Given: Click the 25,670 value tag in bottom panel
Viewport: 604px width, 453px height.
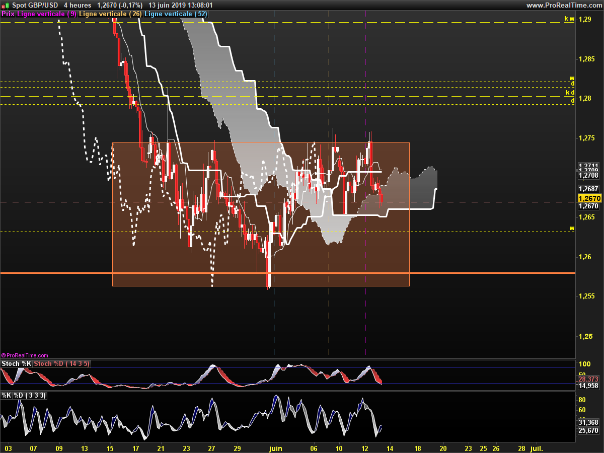Looking at the screenshot, I should [588, 430].
